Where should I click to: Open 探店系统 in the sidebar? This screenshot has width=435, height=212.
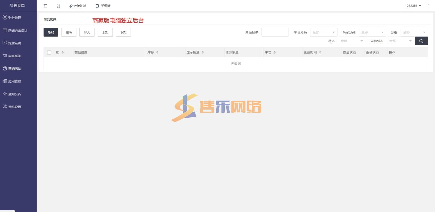point(18,43)
